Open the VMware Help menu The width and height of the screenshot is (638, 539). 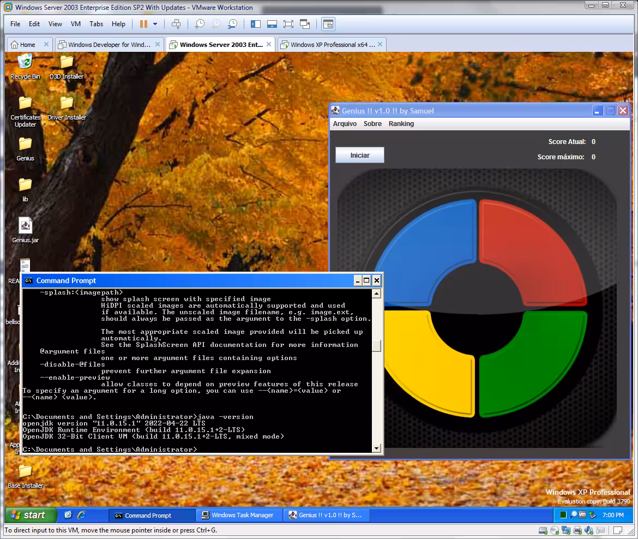click(118, 24)
